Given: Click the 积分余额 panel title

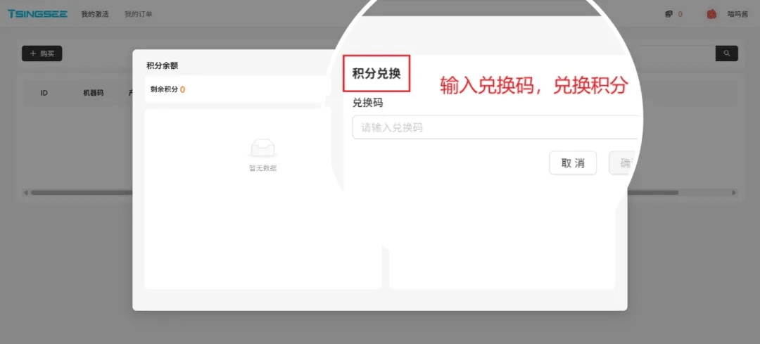Looking at the screenshot, I should (162, 65).
